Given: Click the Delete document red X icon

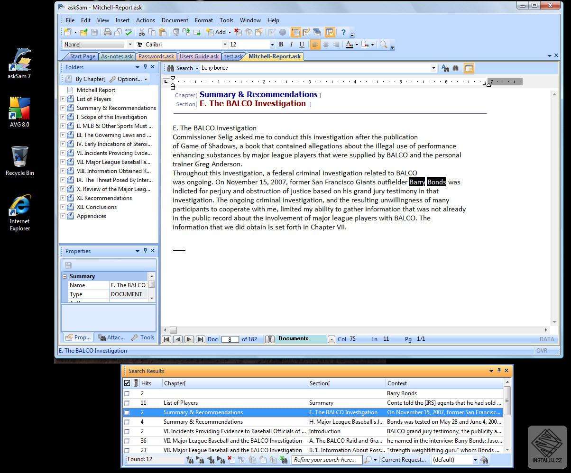Looking at the screenshot, I should [x=238, y=32].
